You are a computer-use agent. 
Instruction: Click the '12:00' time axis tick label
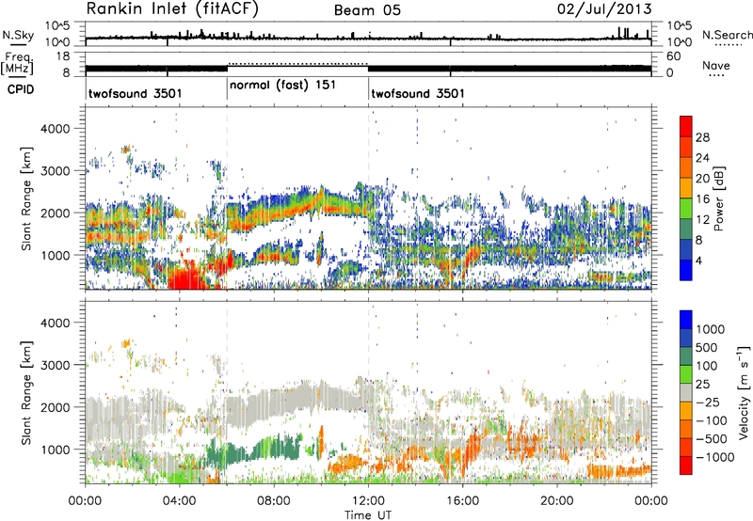(x=368, y=501)
